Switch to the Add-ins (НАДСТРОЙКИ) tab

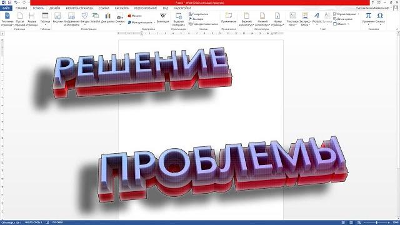[182, 8]
